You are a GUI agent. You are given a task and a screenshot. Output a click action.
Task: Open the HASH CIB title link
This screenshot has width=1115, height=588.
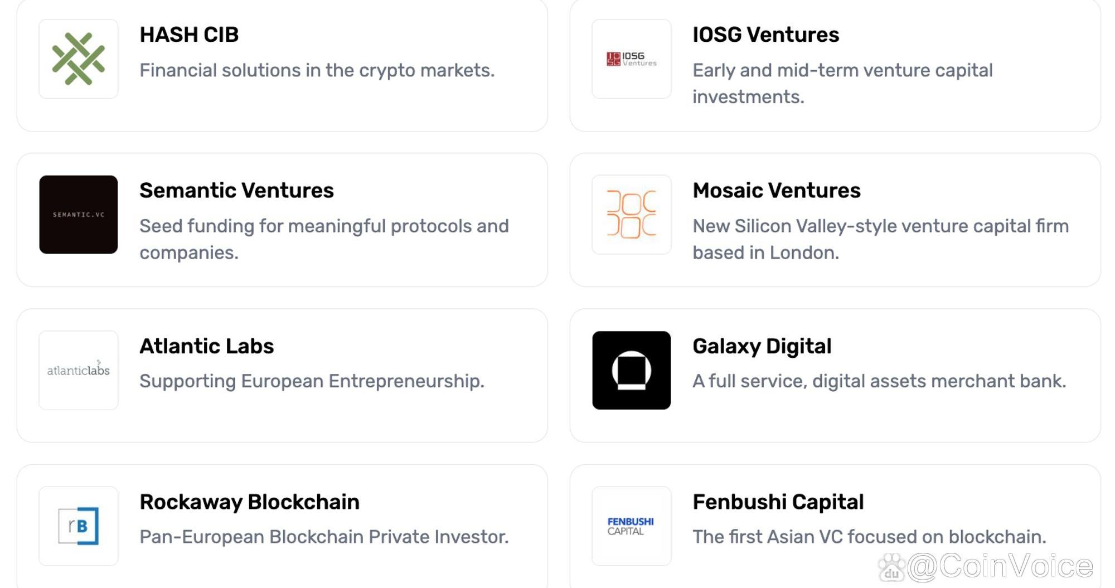189,35
